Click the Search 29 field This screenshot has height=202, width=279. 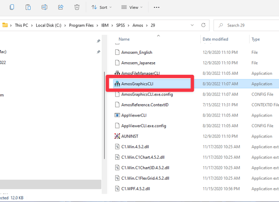point(246,25)
